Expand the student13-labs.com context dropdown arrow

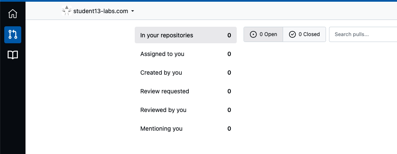(133, 11)
